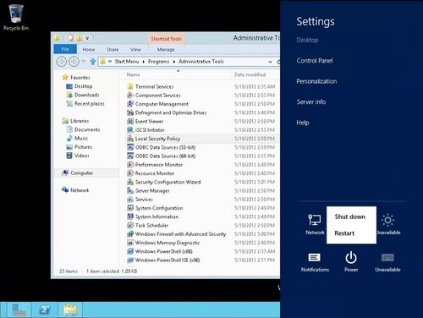The image size is (423, 318).
Task: Open Server info from Settings
Action: click(311, 101)
